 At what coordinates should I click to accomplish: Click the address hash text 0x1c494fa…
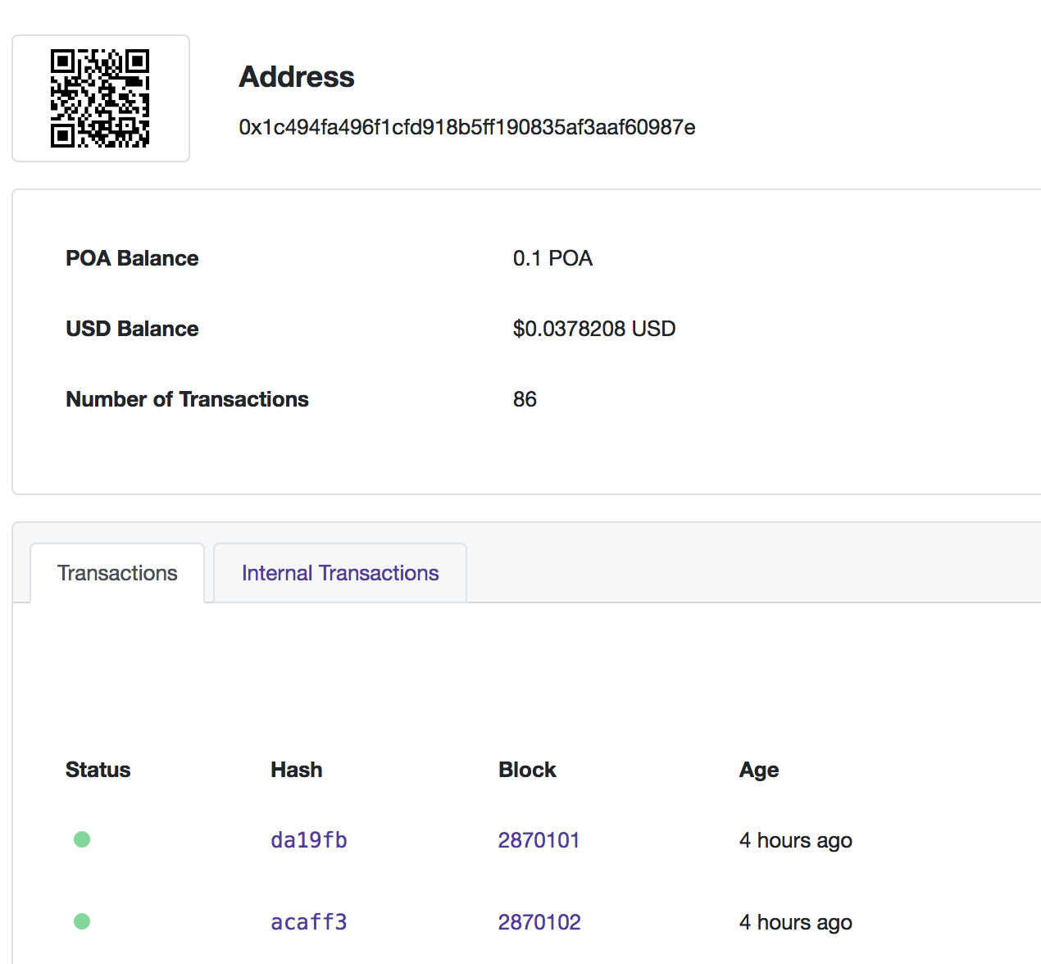(467, 127)
